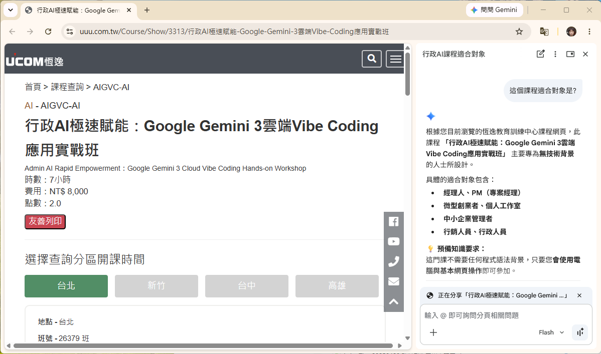Click the shared tab globe icon

(x=430, y=295)
